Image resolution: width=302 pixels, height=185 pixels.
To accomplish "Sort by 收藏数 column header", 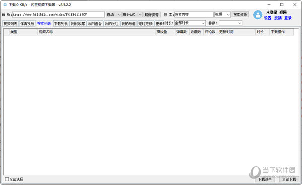I will 196,32.
